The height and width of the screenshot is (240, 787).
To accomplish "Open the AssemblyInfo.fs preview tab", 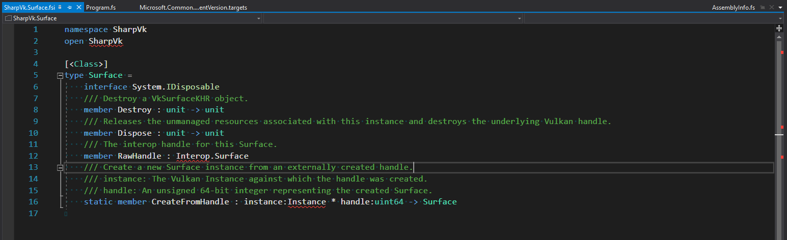I will click(x=734, y=8).
